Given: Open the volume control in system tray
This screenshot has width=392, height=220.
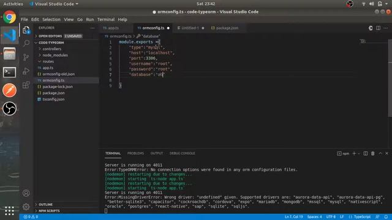Looking at the screenshot, I should [x=372, y=4].
